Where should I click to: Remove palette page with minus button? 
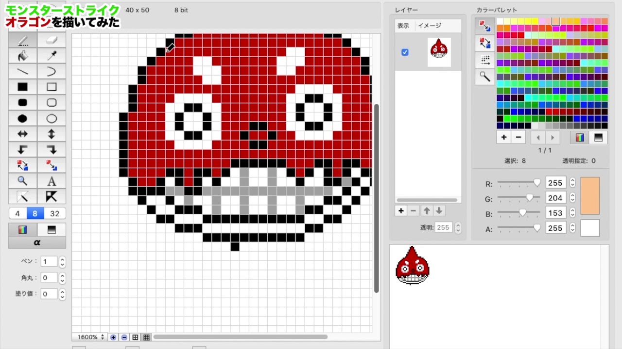click(518, 138)
